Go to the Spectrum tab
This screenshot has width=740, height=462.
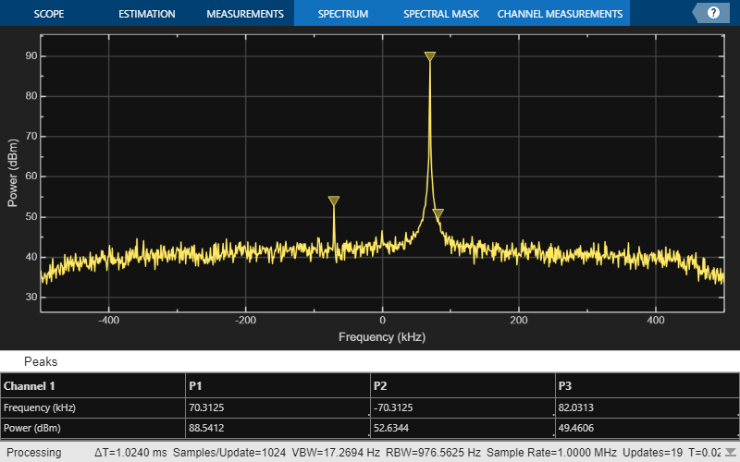(342, 14)
